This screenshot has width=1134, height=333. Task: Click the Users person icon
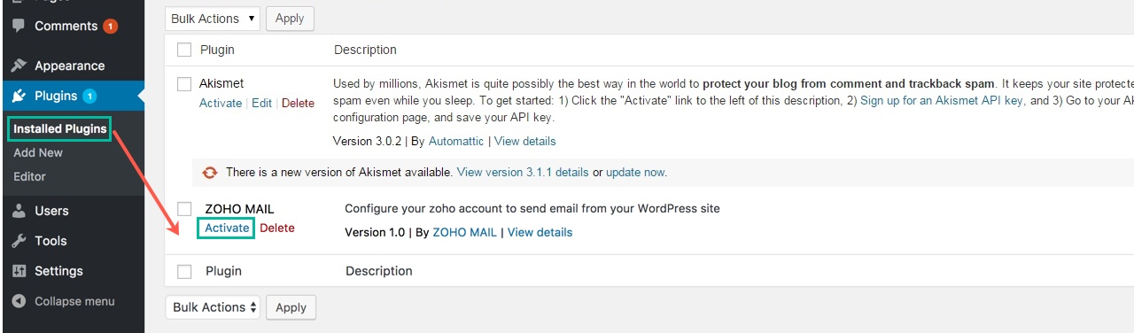[19, 211]
